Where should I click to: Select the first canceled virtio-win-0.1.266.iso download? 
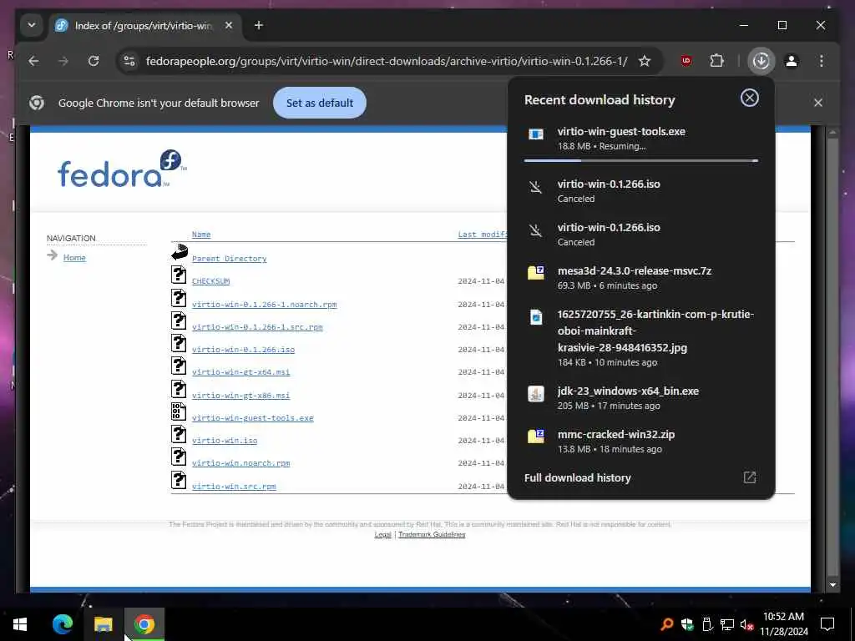pos(641,191)
